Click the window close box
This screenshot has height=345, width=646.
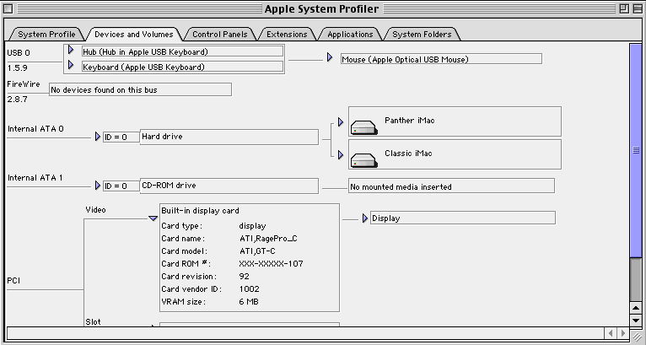[x=8, y=8]
